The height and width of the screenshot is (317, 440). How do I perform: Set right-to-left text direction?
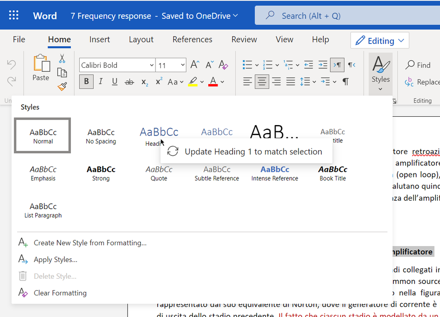351,65
